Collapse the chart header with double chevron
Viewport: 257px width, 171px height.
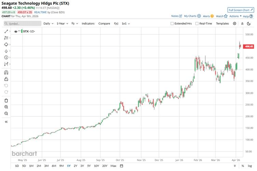coord(242,24)
